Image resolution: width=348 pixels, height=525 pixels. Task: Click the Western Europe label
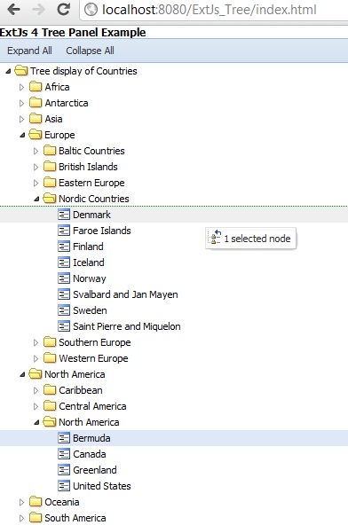pyautogui.click(x=93, y=358)
